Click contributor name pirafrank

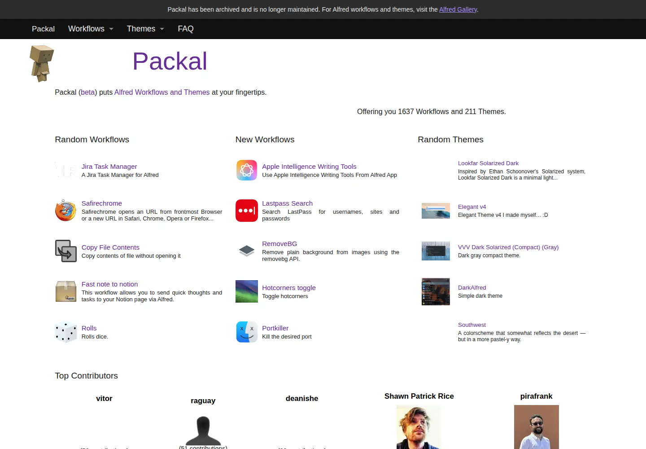536,396
